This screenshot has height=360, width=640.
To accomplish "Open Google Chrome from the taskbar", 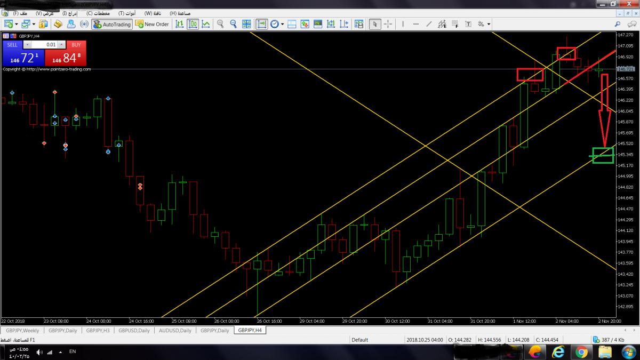I will click(581, 352).
